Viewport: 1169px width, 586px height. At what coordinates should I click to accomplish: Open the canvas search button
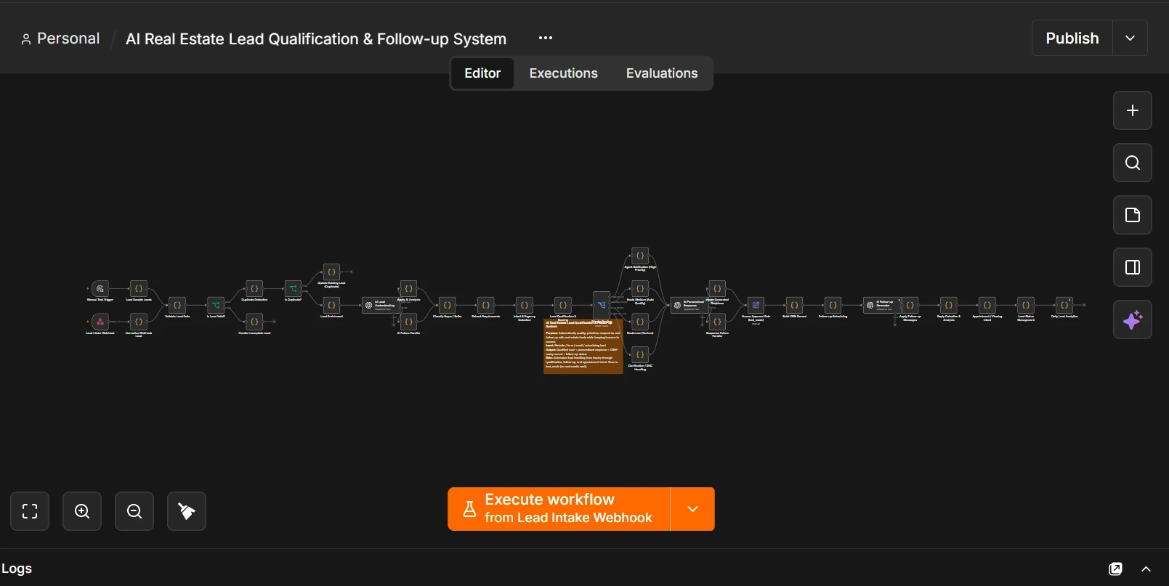point(1133,163)
